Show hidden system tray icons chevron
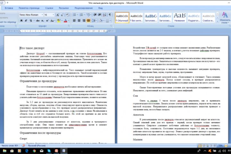This screenshot has width=231, height=154. 205,151
